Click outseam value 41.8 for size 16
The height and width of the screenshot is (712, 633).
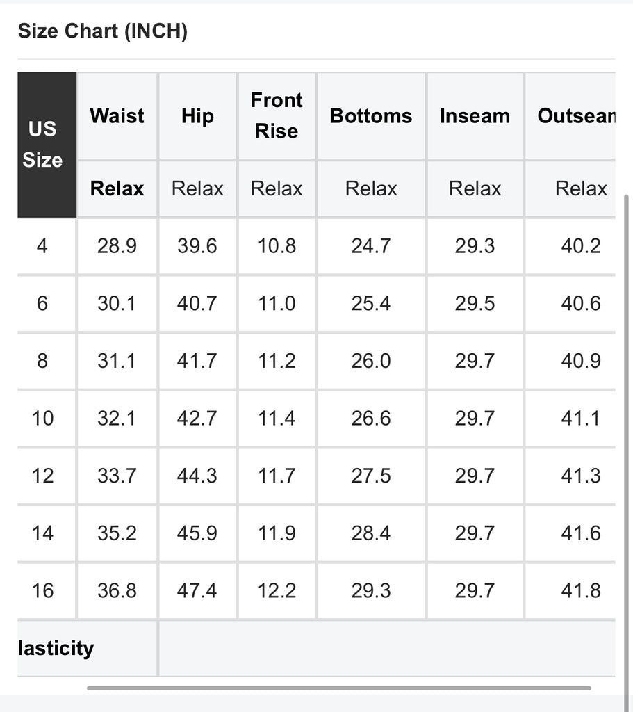click(x=580, y=590)
